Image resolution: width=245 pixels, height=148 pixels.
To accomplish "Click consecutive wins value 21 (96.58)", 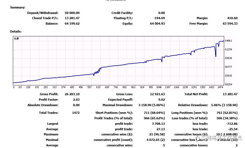I will [x=157, y=134].
